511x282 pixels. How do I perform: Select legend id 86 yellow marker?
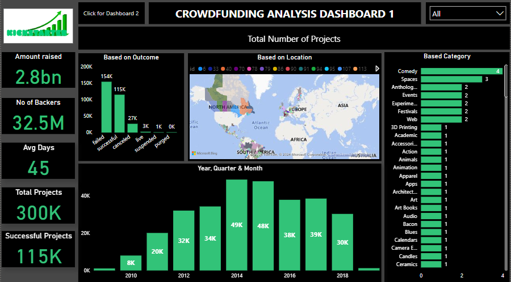pyautogui.click(x=276, y=69)
